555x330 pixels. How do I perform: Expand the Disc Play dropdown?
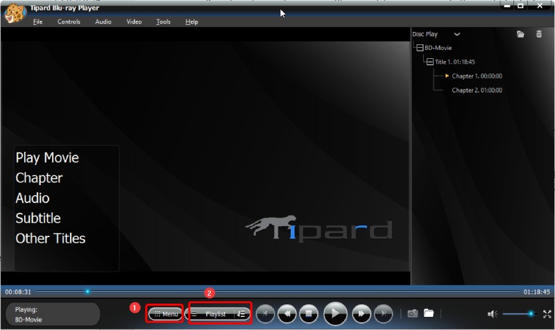click(457, 34)
